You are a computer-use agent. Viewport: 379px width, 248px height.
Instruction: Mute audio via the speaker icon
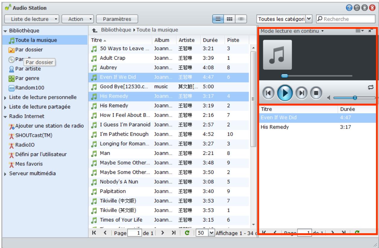328,98
